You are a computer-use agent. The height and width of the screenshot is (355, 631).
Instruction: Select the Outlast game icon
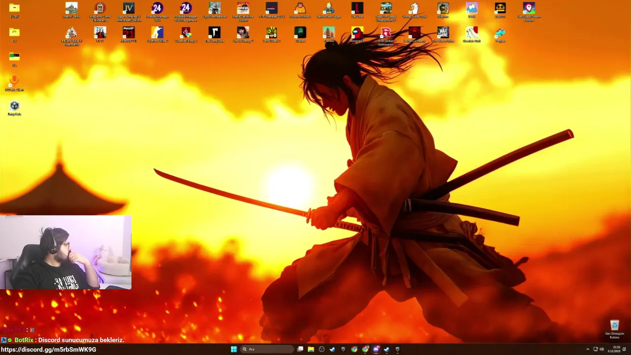click(300, 35)
